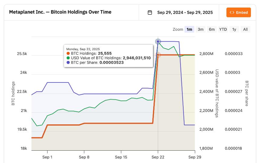Click the code brackets icon in Embed button
This screenshot has width=260, height=163.
[x=232, y=12]
